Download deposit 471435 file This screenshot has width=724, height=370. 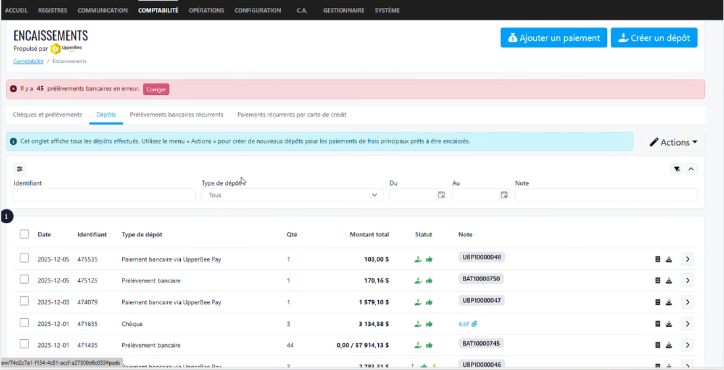[669, 346]
